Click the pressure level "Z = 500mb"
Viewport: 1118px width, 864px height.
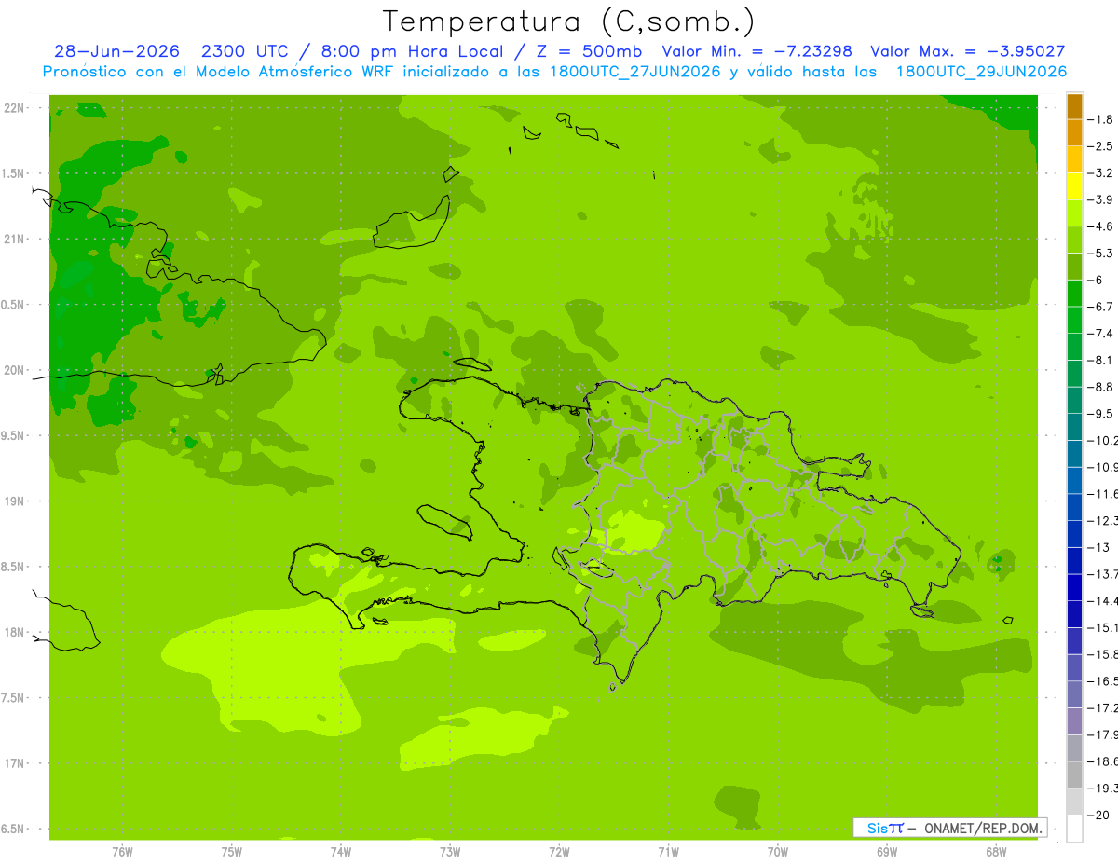(591, 51)
